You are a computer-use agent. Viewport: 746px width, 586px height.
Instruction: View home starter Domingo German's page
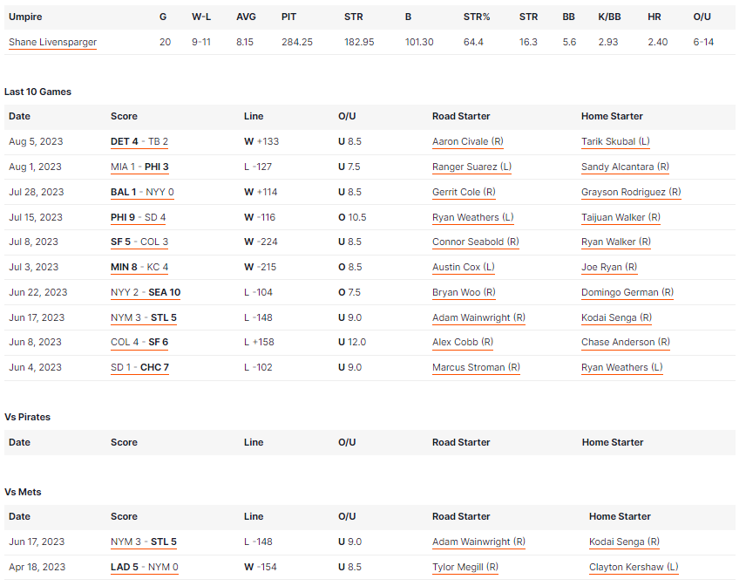pyautogui.click(x=627, y=292)
